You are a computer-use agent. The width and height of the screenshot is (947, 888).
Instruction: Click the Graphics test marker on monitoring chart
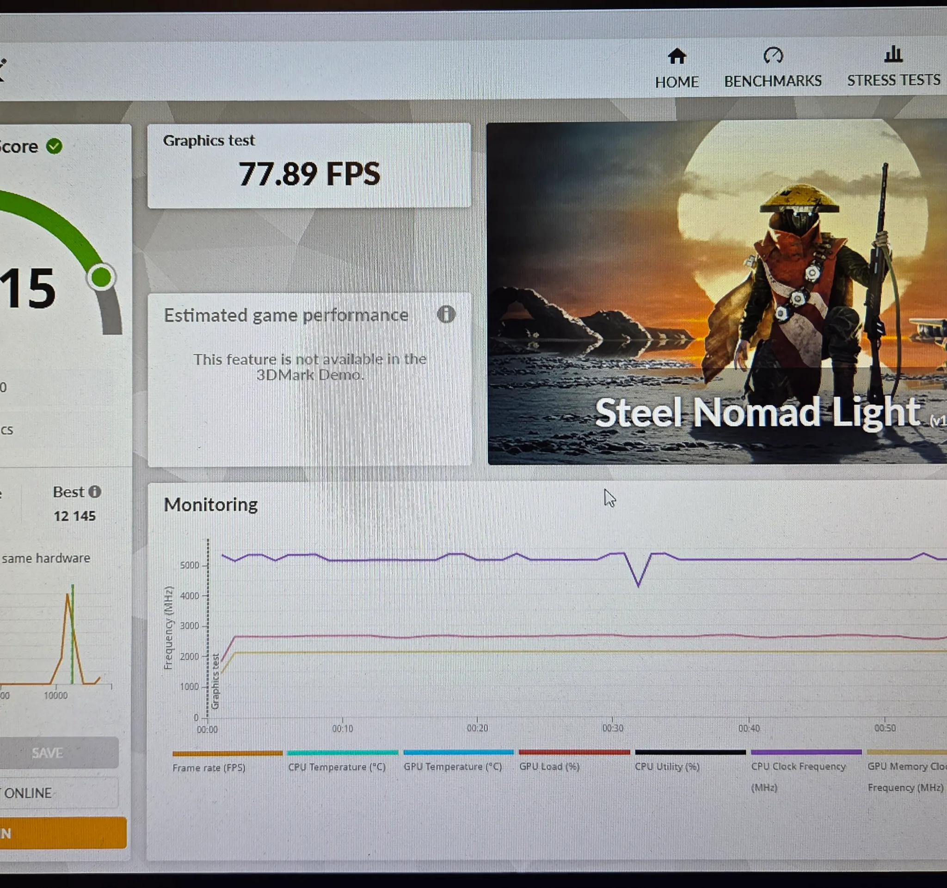coord(215,681)
